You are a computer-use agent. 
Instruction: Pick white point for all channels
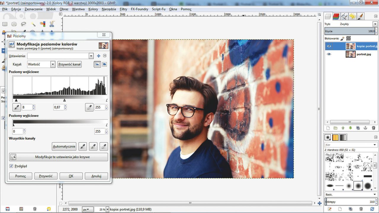tap(104, 146)
